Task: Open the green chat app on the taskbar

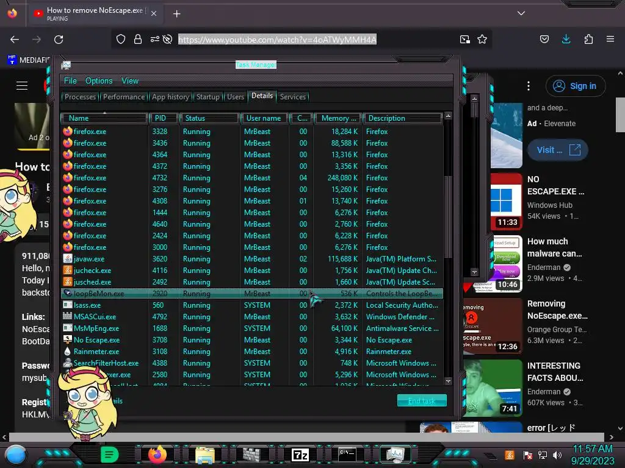Action: [109, 455]
